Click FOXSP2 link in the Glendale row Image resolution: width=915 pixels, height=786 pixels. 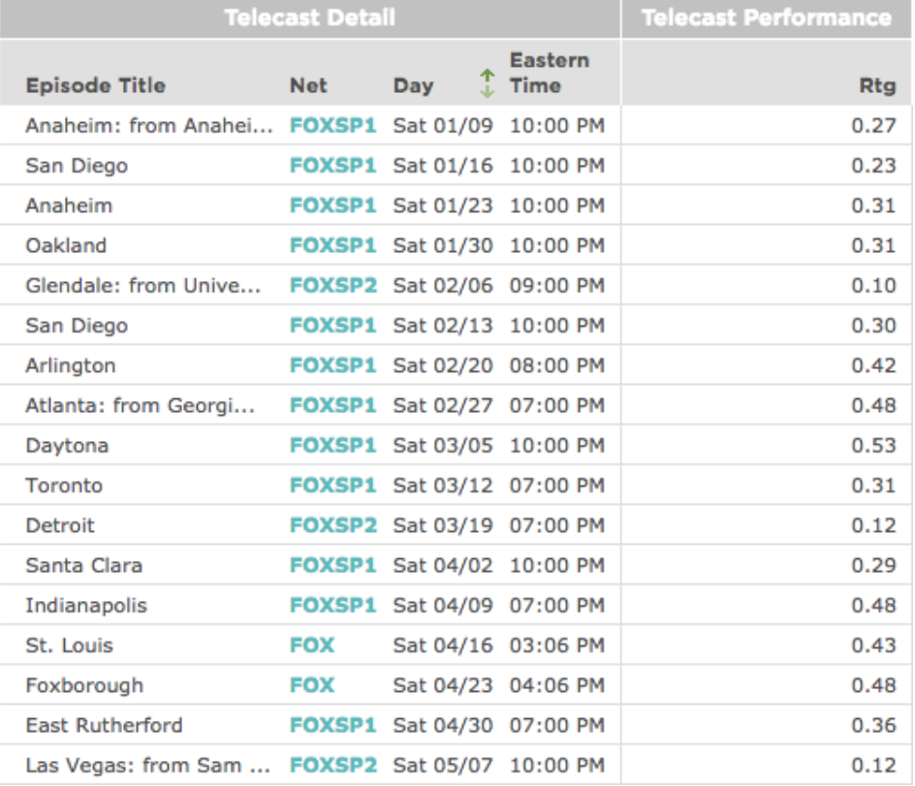click(331, 286)
